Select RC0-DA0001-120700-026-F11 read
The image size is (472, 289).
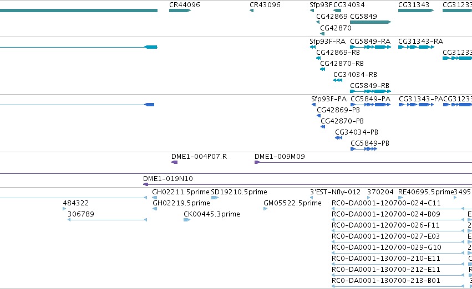click(398, 231)
